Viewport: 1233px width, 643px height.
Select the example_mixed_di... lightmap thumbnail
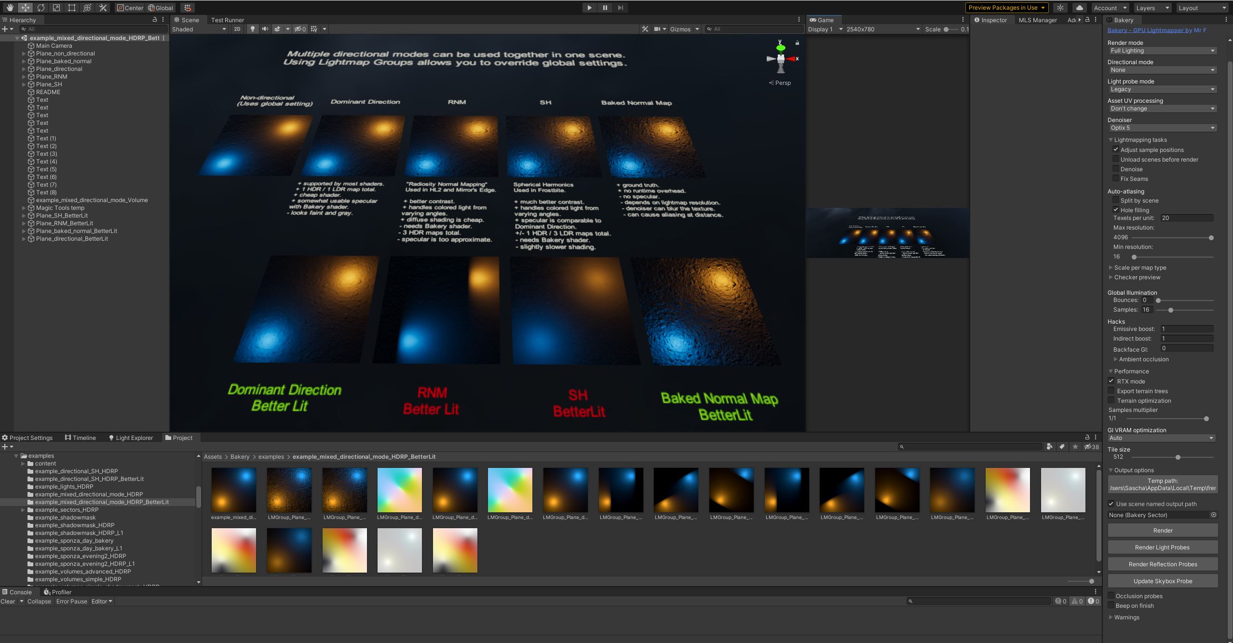233,490
